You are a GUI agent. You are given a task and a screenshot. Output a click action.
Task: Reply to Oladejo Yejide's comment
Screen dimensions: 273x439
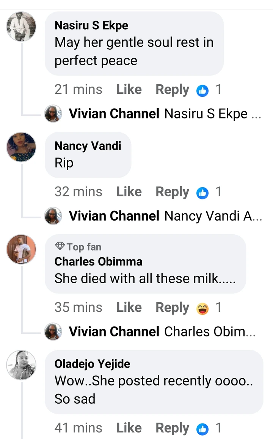coord(172,428)
